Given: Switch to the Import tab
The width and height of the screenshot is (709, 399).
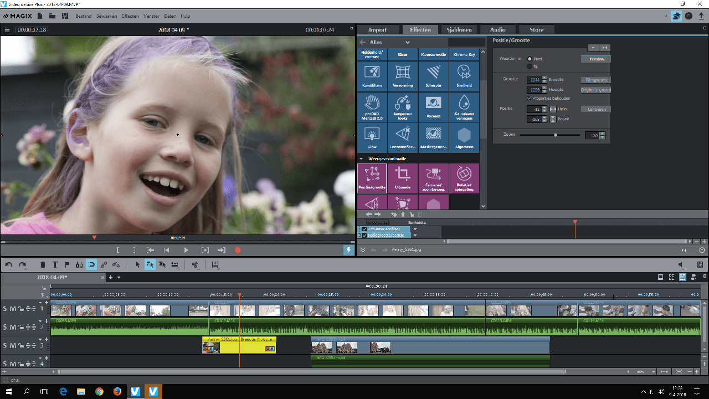Looking at the screenshot, I should (378, 29).
